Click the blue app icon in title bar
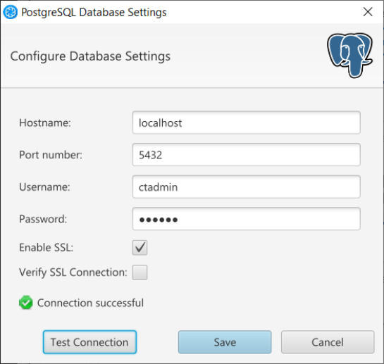Screen dimensions: 384x364 pyautogui.click(x=11, y=12)
